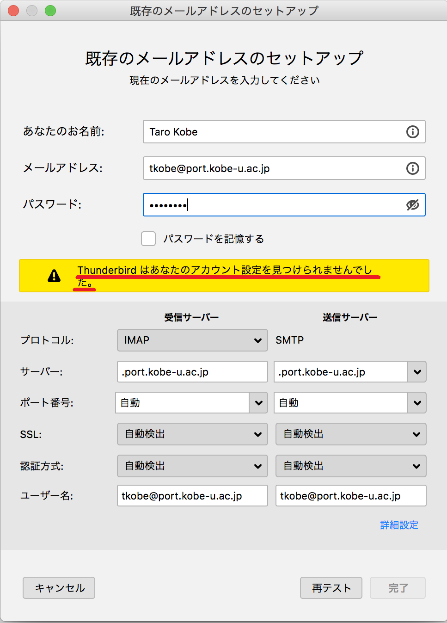Click the キャンセル button
The width and height of the screenshot is (447, 623).
pyautogui.click(x=59, y=588)
